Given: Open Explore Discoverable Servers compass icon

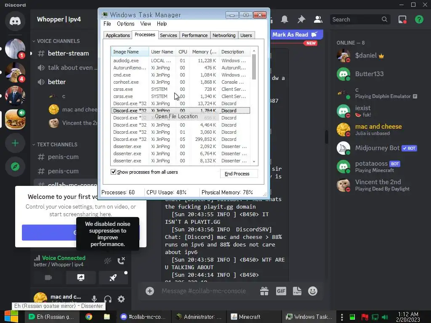Looking at the screenshot, I should pyautogui.click(x=15, y=167).
